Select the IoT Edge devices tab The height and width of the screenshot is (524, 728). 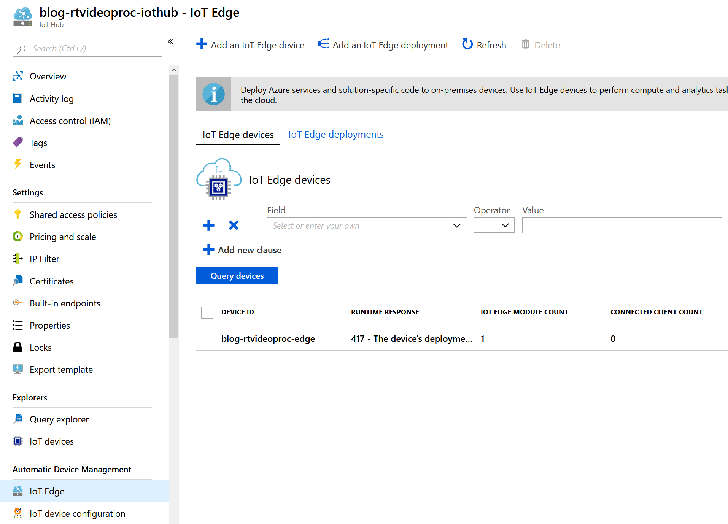point(238,135)
